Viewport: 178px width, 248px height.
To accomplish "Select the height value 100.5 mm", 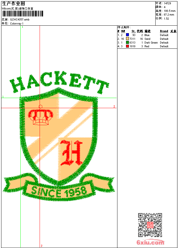I will point(170,11).
